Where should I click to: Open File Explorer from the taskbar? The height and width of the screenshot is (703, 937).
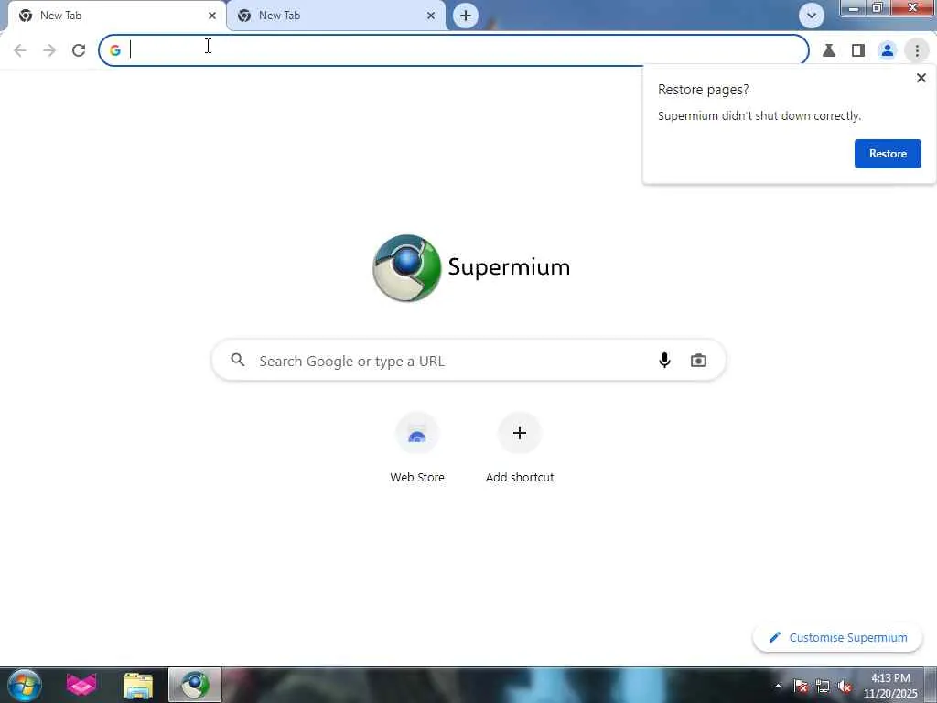[138, 686]
